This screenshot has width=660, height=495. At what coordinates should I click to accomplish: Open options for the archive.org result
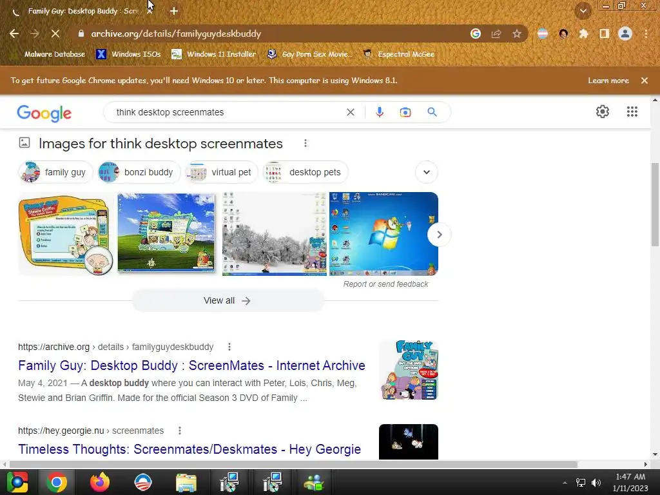[x=229, y=347]
